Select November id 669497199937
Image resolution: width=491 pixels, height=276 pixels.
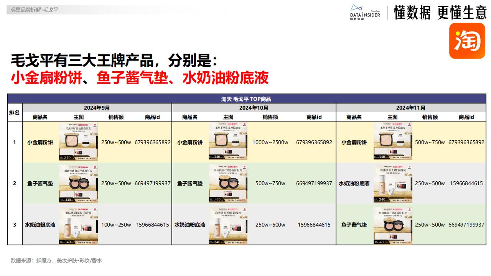[466, 225]
